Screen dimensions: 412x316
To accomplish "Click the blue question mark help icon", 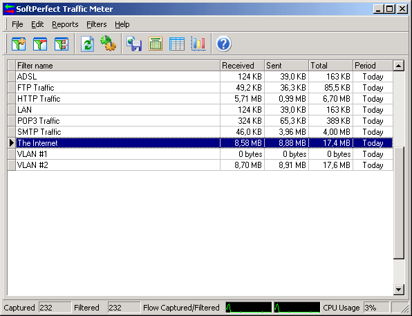I will point(223,44).
